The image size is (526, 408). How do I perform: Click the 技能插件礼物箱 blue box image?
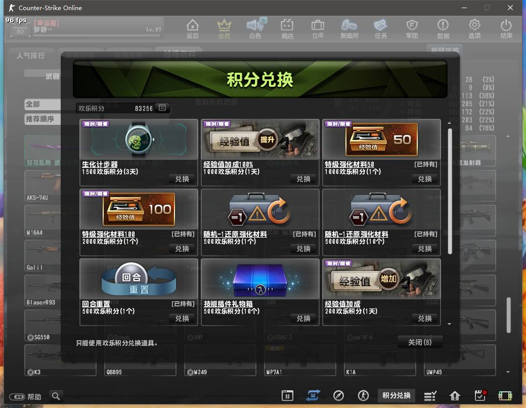pyautogui.click(x=260, y=279)
